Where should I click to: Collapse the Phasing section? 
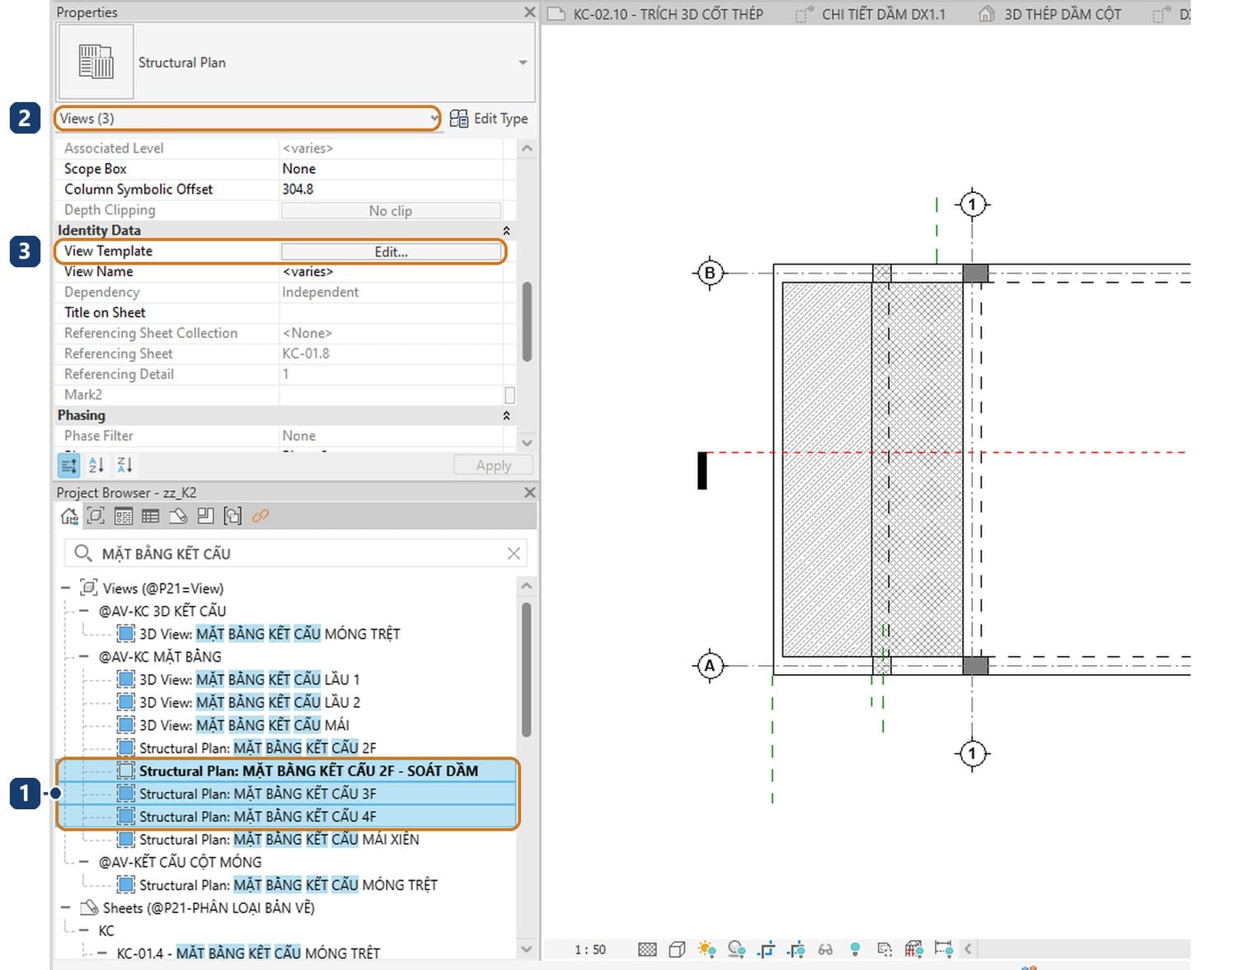(x=506, y=415)
